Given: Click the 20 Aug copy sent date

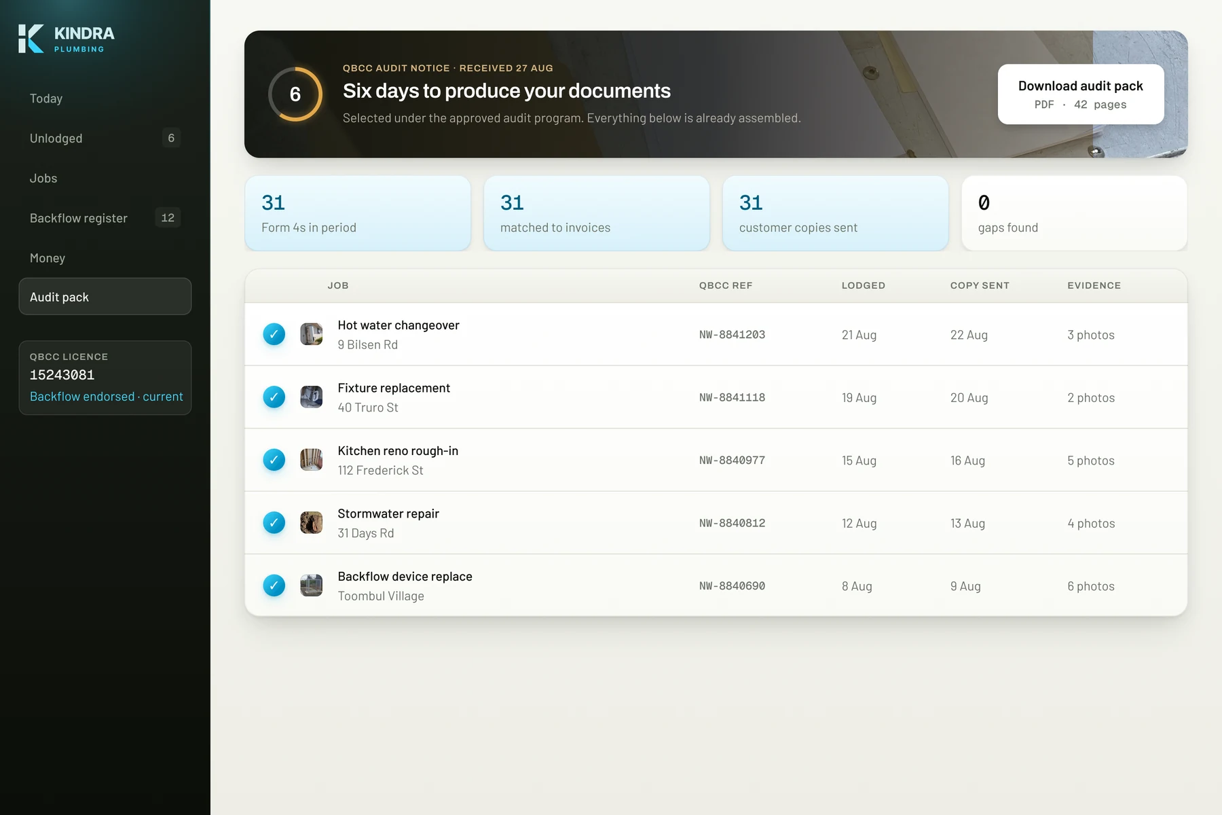Looking at the screenshot, I should pyautogui.click(x=969, y=398).
